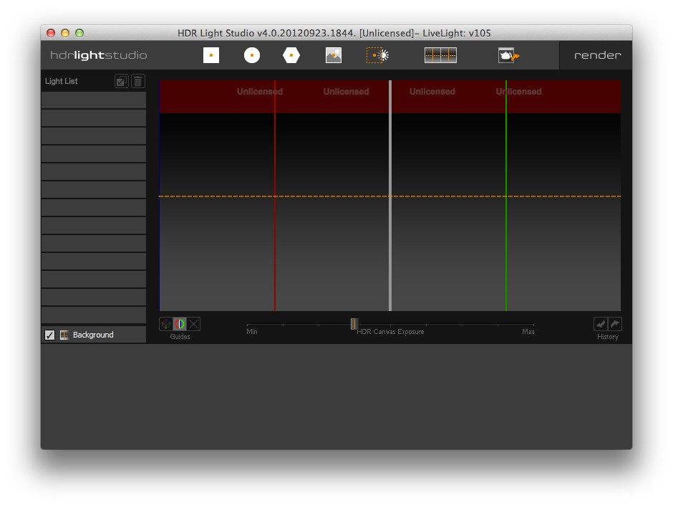Click the hdrlightstudio logo
The image size is (673, 506).
pyautogui.click(x=99, y=55)
